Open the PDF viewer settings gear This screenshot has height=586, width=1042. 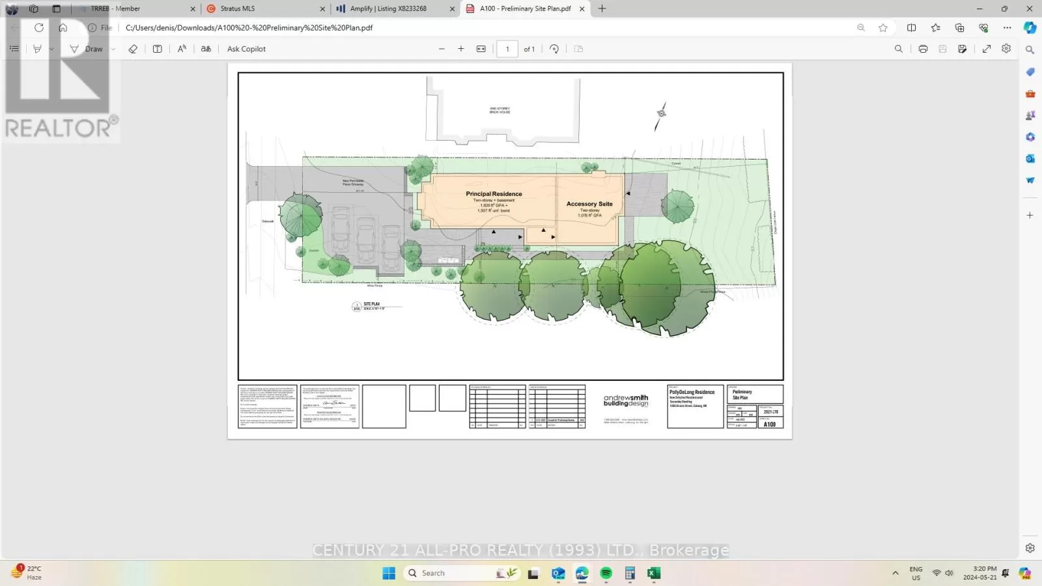1006,49
